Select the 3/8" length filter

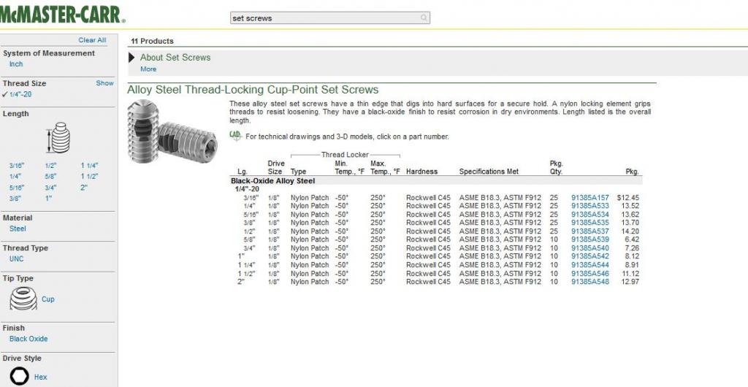click(x=15, y=199)
